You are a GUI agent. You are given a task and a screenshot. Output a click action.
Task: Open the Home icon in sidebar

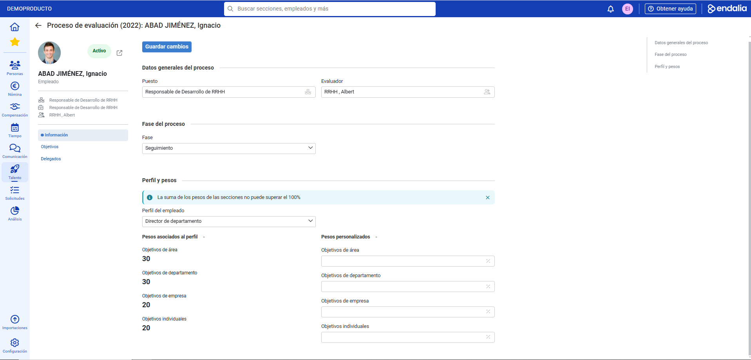pos(14,27)
